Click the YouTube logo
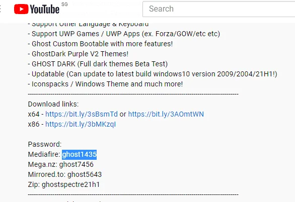 (x=37, y=9)
